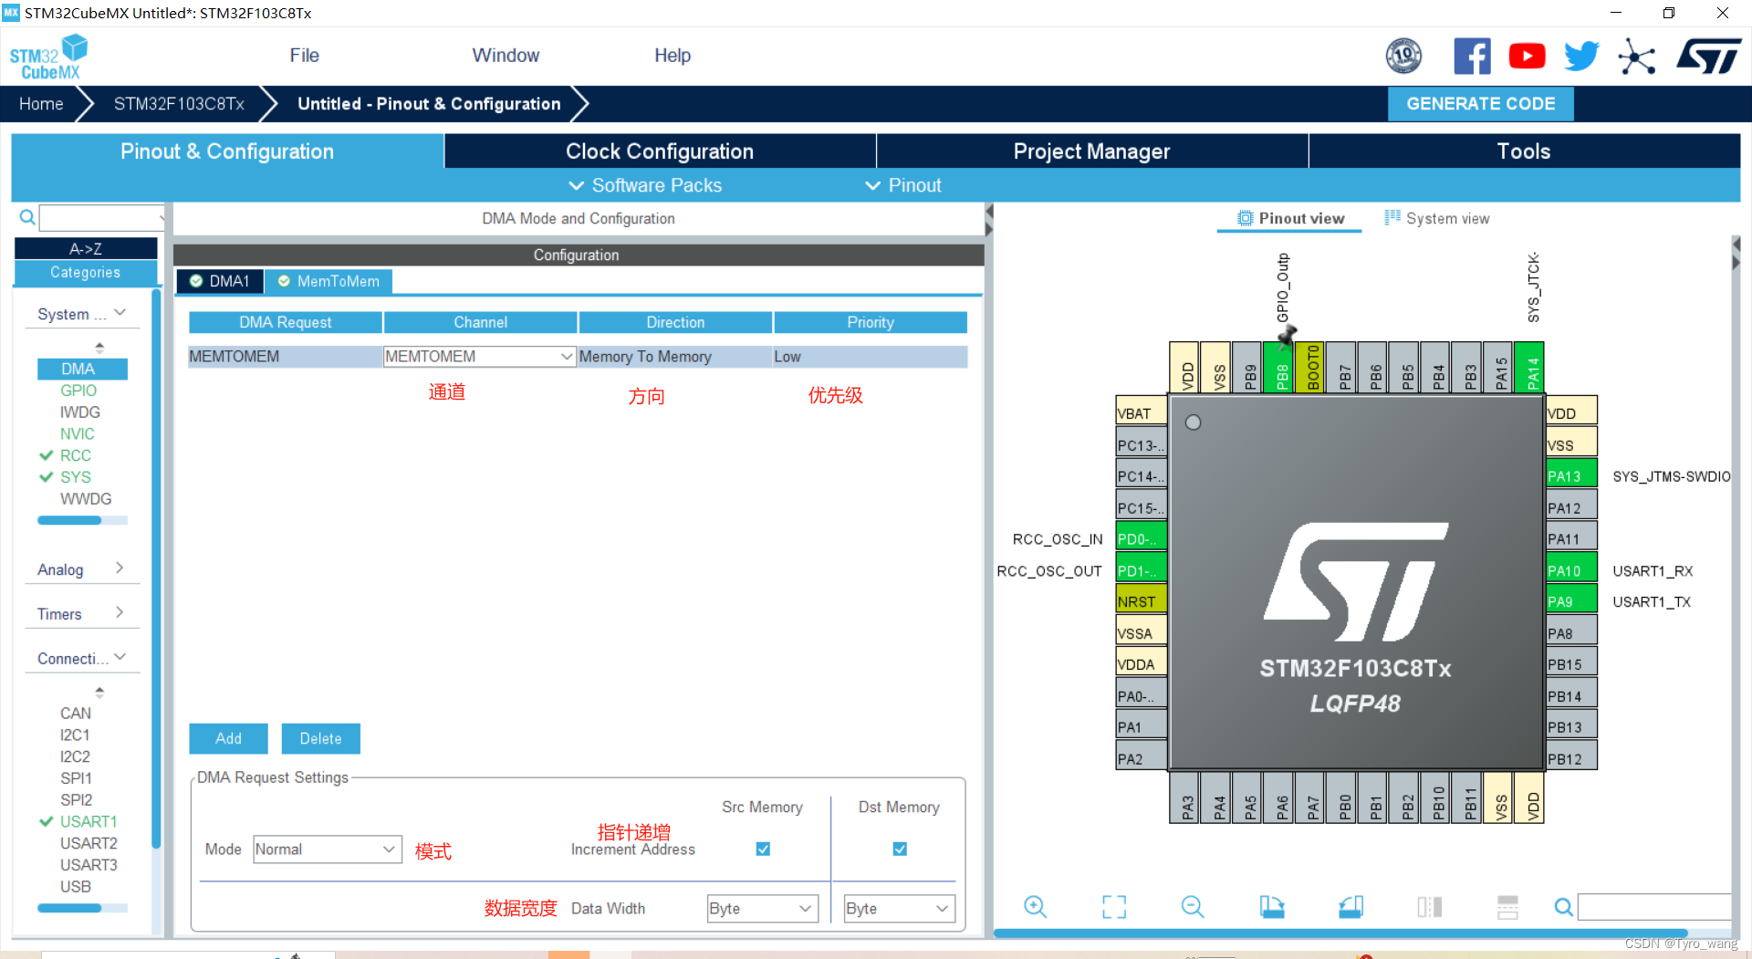Rotate the chip counterclockwise
The image size is (1752, 959).
coord(1350,907)
